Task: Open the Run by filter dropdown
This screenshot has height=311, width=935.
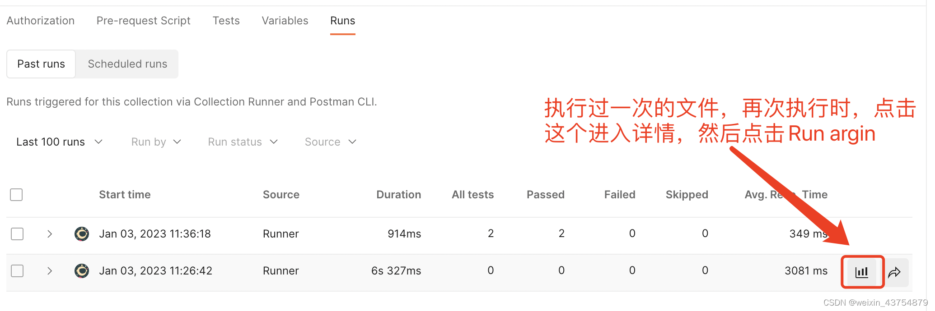Action: (x=156, y=142)
